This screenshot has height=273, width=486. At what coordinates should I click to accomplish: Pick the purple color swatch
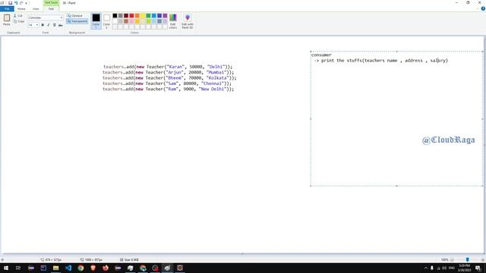(166, 15)
